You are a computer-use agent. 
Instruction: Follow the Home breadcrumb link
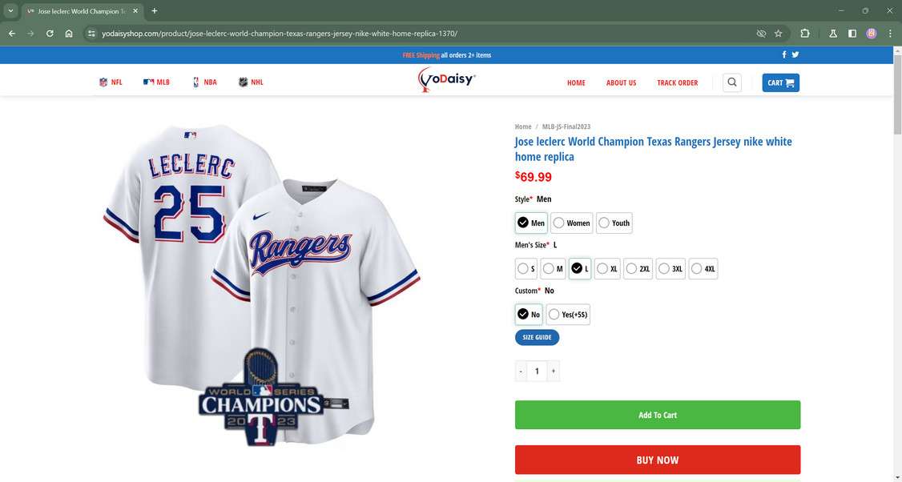coord(522,127)
